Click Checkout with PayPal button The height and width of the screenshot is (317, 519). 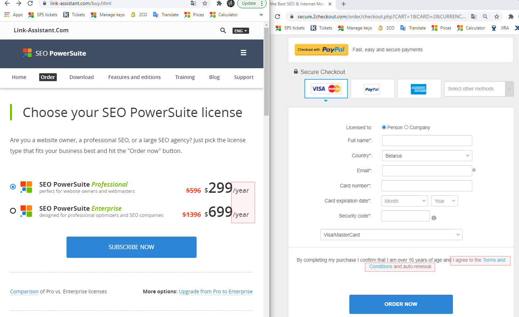(x=322, y=50)
